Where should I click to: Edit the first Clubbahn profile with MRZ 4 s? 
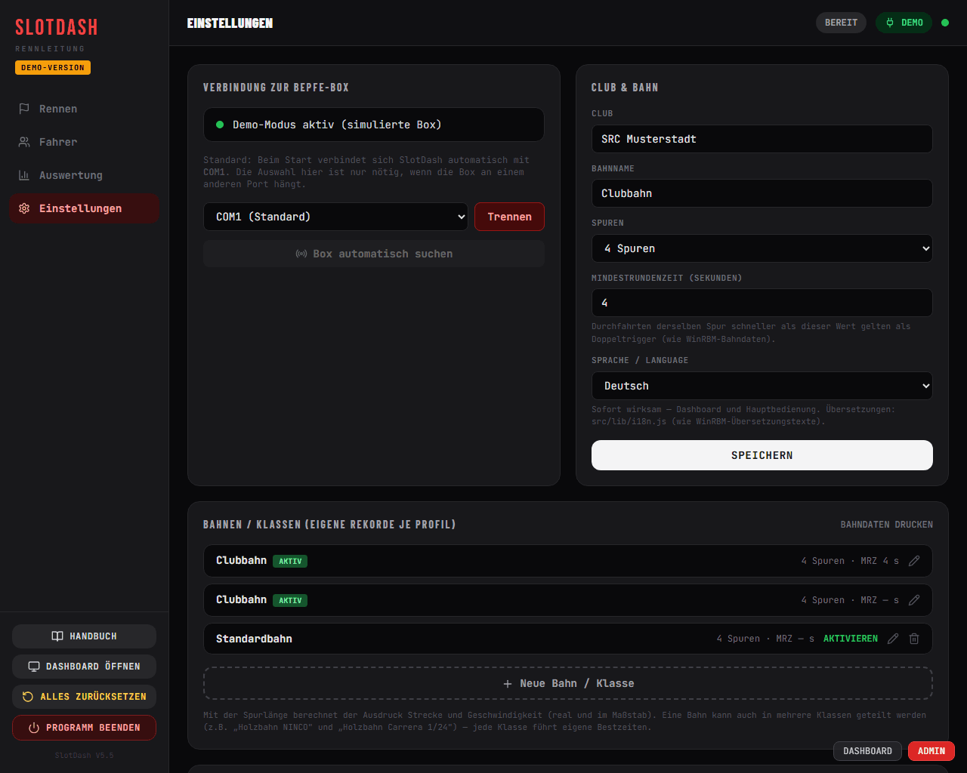(914, 561)
